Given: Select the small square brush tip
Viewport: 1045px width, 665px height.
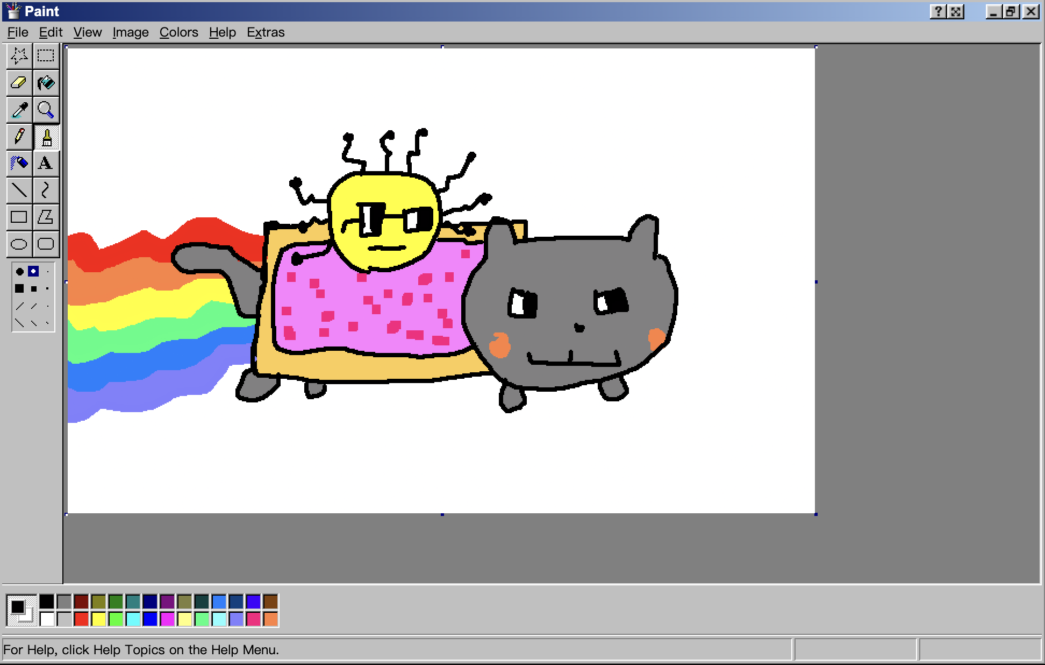Looking at the screenshot, I should click(47, 289).
